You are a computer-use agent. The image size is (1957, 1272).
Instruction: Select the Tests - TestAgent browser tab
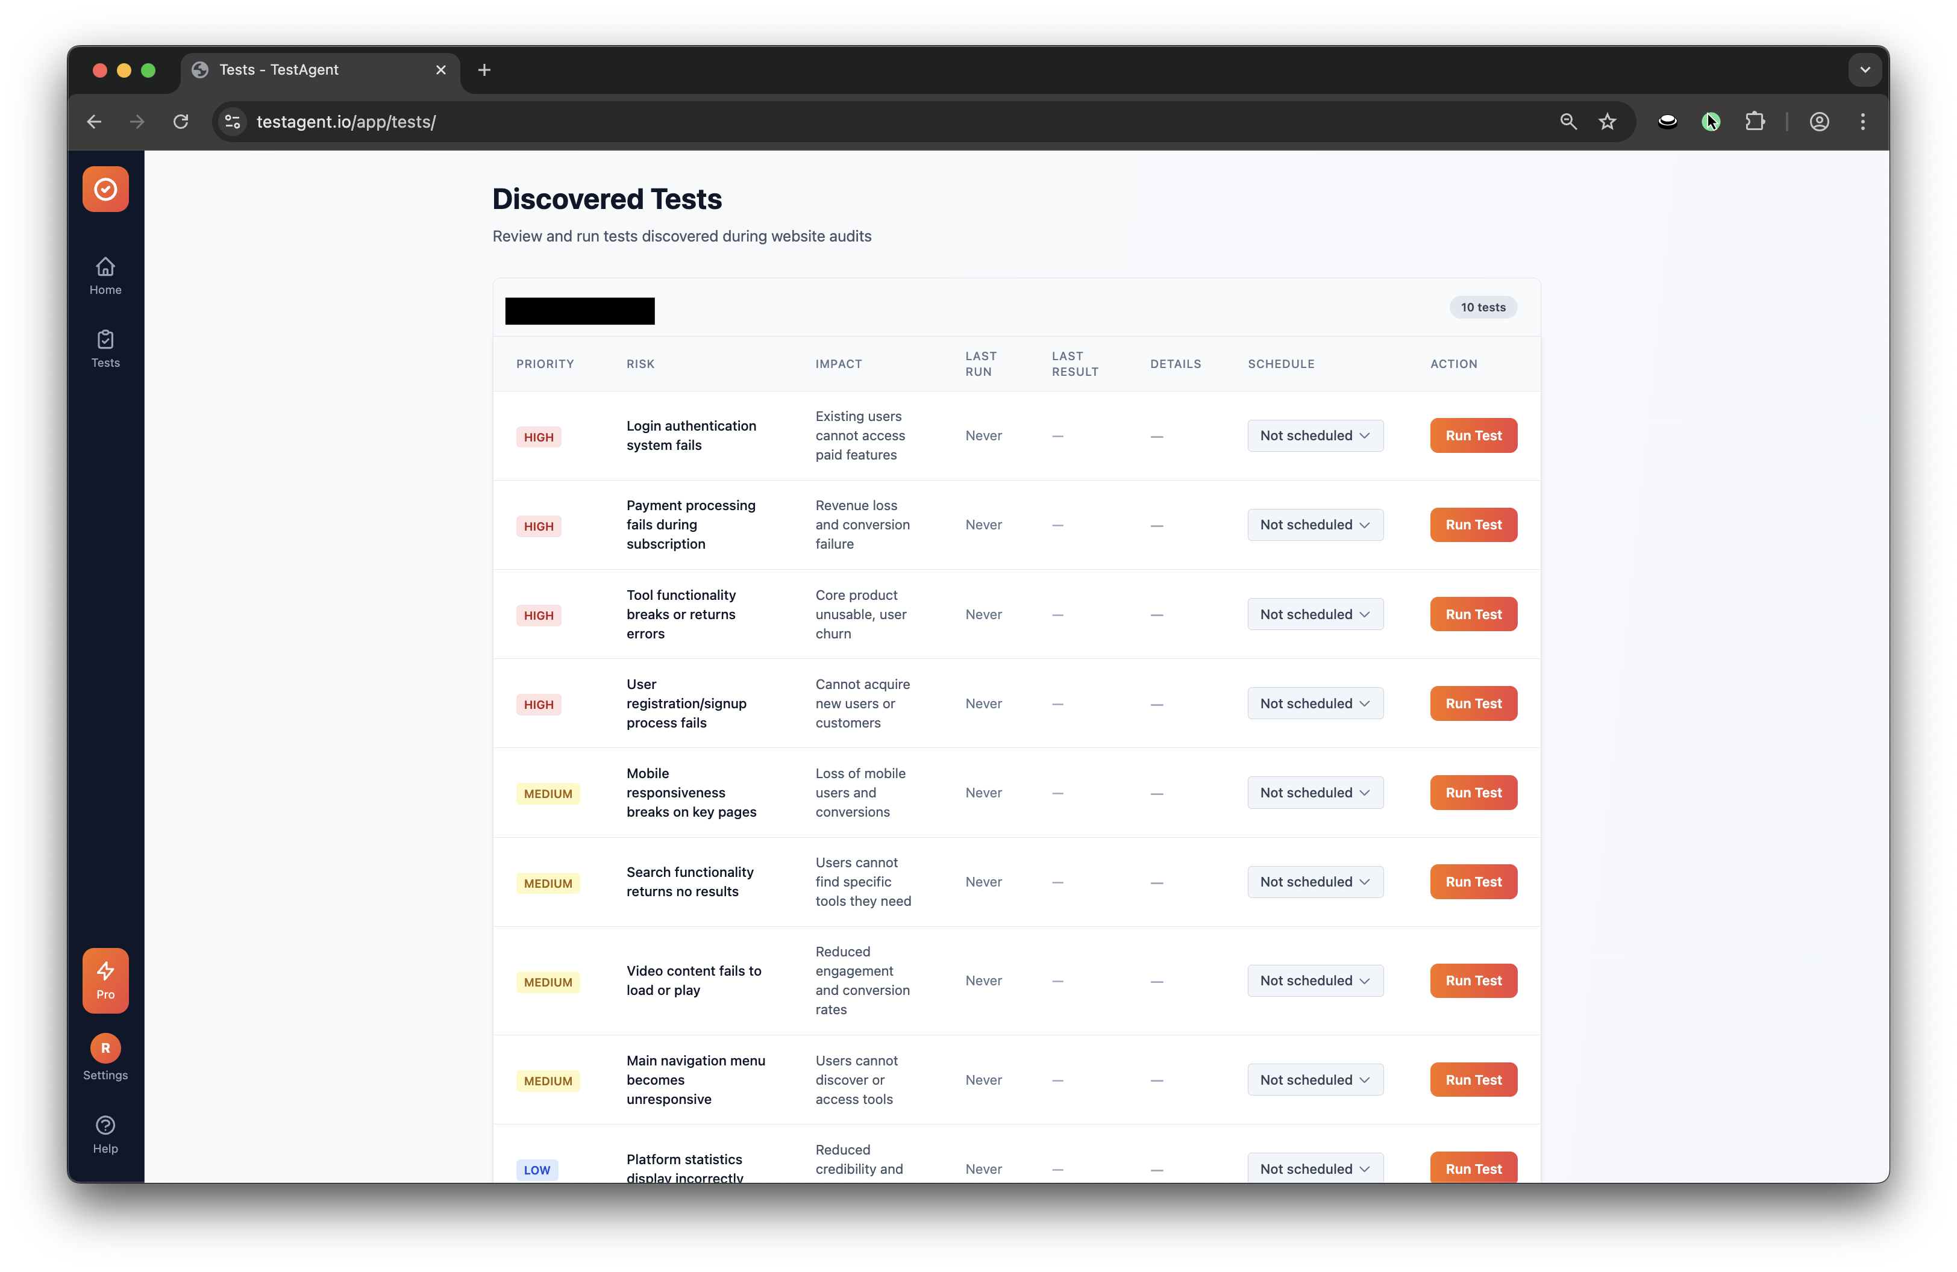(304, 70)
